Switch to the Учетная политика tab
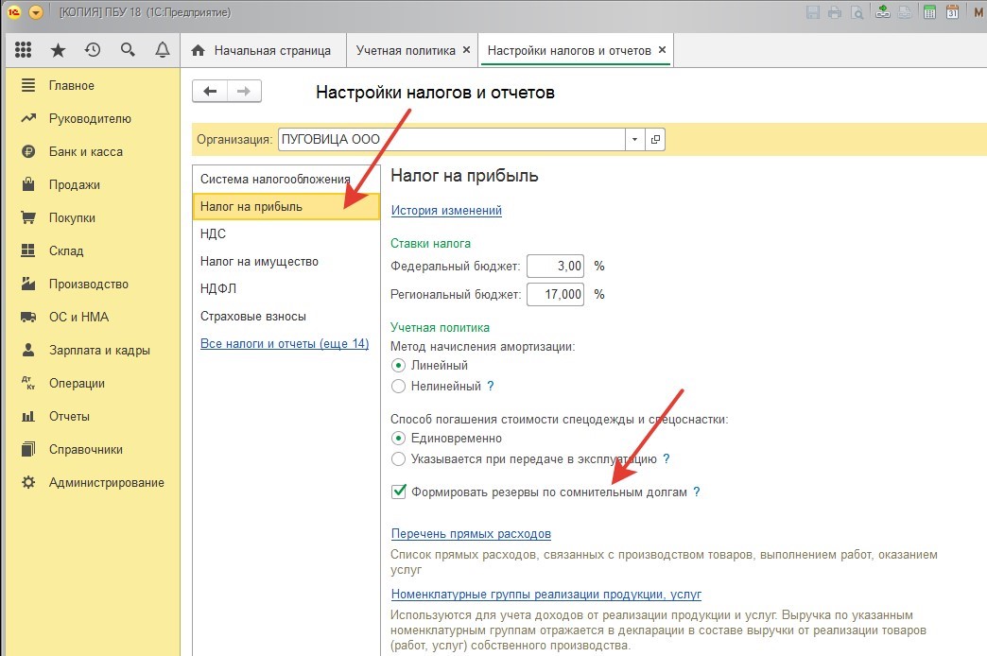 click(x=405, y=50)
